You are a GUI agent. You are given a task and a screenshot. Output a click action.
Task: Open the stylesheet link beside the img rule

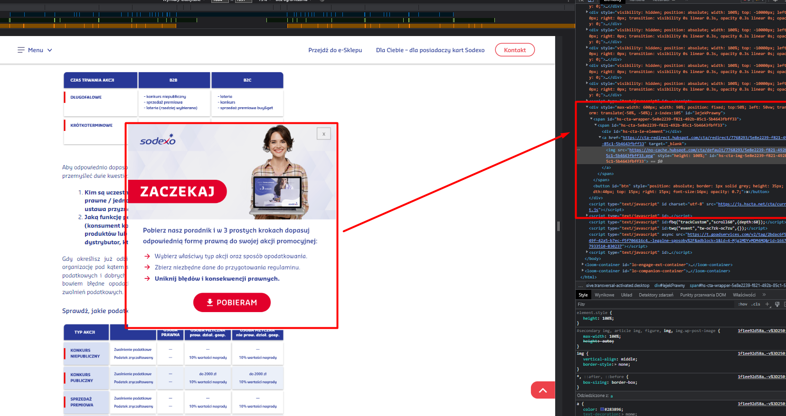[761, 353]
